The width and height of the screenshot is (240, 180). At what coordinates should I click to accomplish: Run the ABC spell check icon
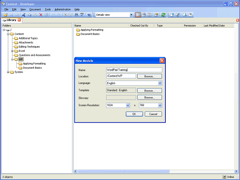(x=82, y=15)
